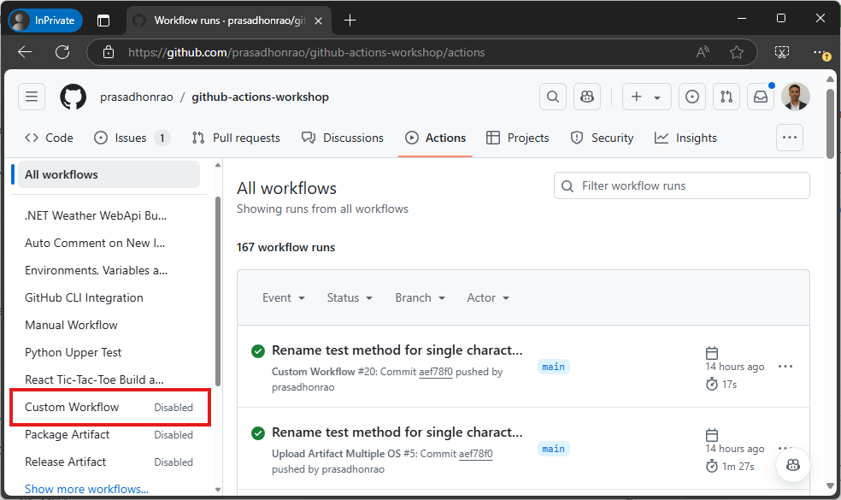Open the notifications inbox icon
Screen dimensions: 841x500
tap(761, 97)
